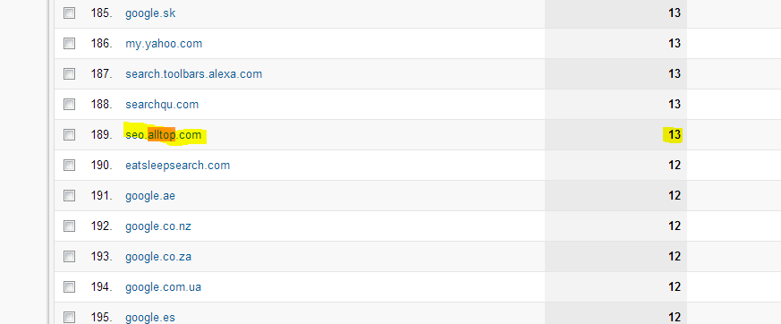Toggle the checkbox beside searchqu.com
The width and height of the screenshot is (781, 324).
click(69, 104)
